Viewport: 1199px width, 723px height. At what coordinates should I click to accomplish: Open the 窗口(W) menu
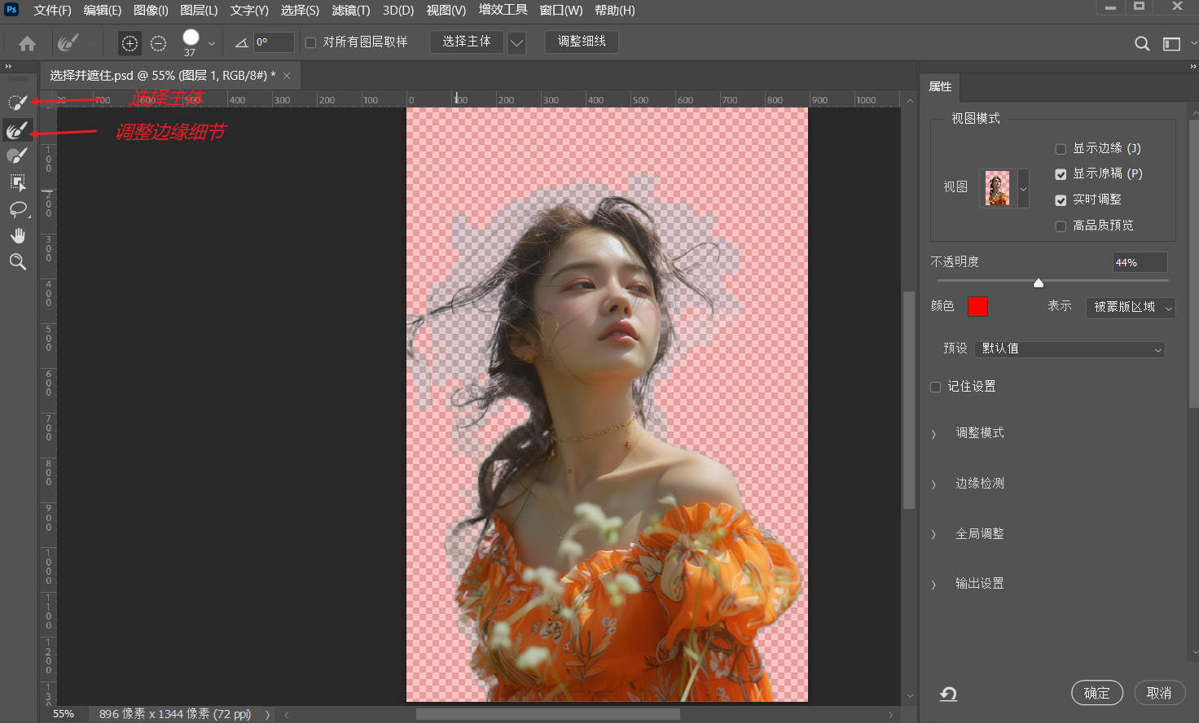coord(561,11)
